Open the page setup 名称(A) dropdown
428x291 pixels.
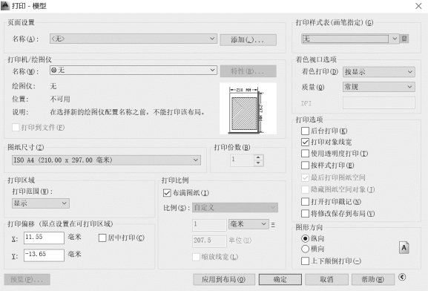coord(134,39)
